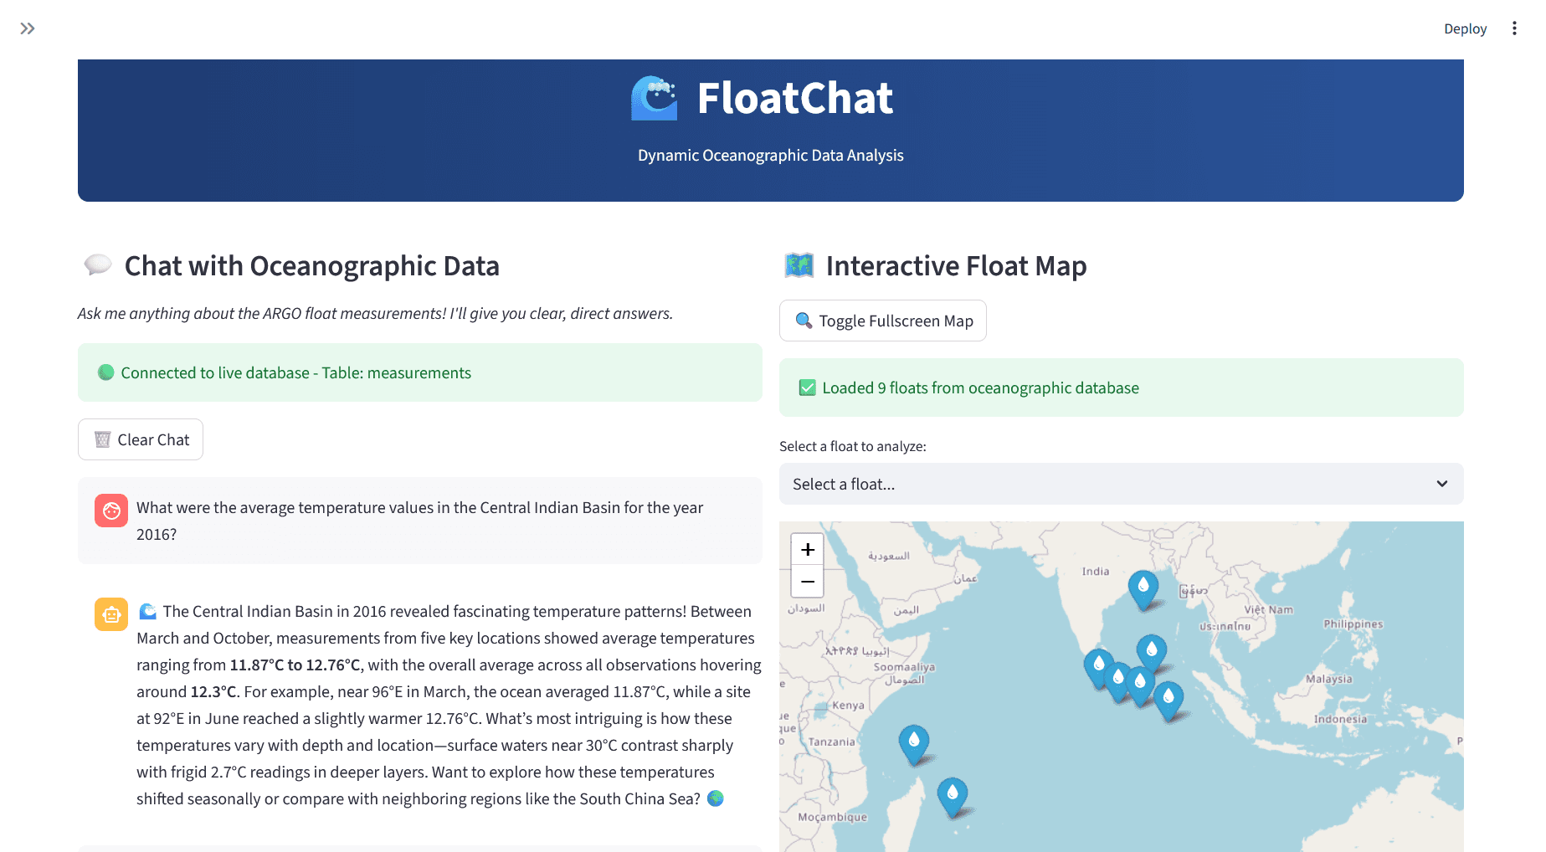Click the dropdown chevron on float selector

point(1442,484)
